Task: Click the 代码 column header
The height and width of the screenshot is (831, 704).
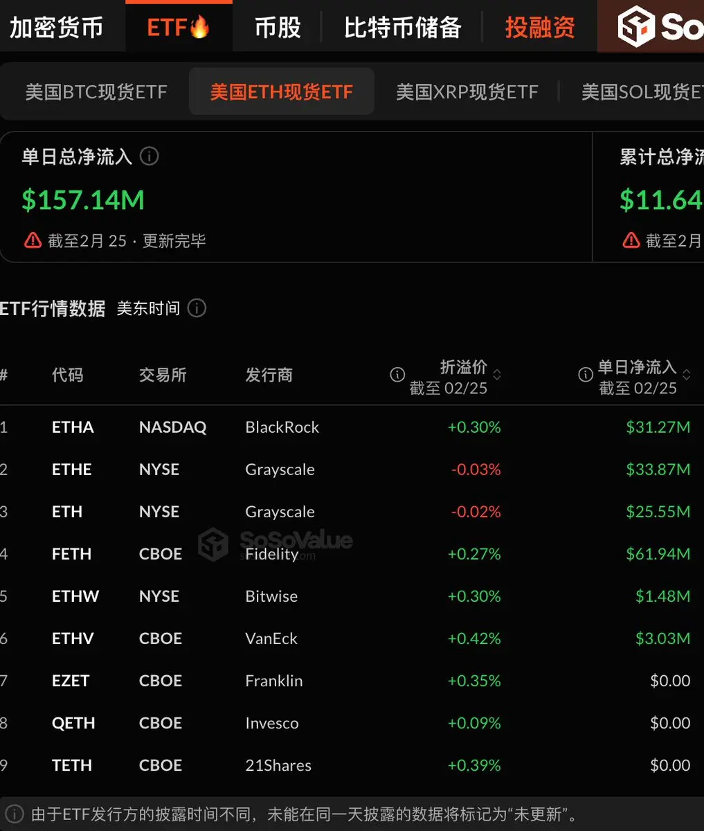Action: click(68, 375)
